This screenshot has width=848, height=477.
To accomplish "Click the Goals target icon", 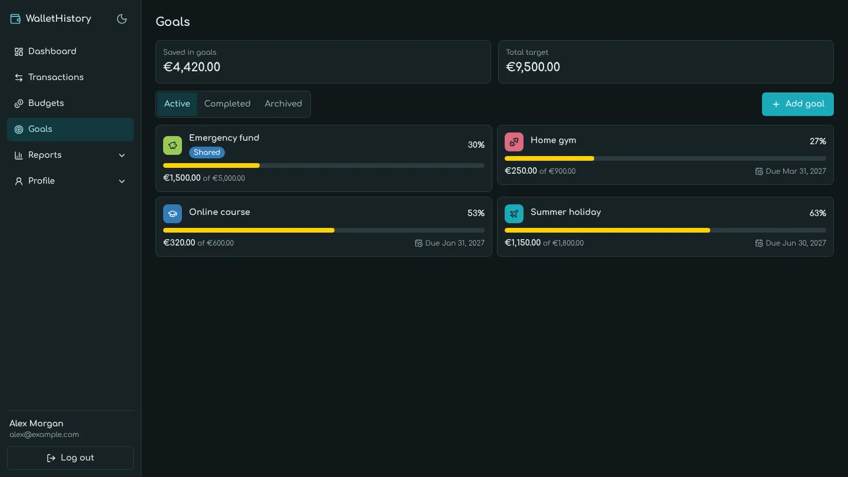I will 19,130.
